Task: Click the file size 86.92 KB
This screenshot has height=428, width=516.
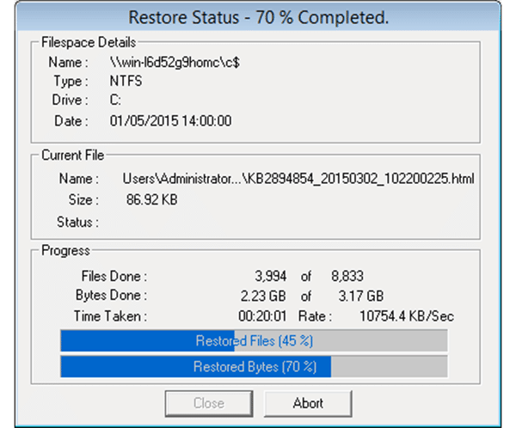Action: [x=151, y=199]
